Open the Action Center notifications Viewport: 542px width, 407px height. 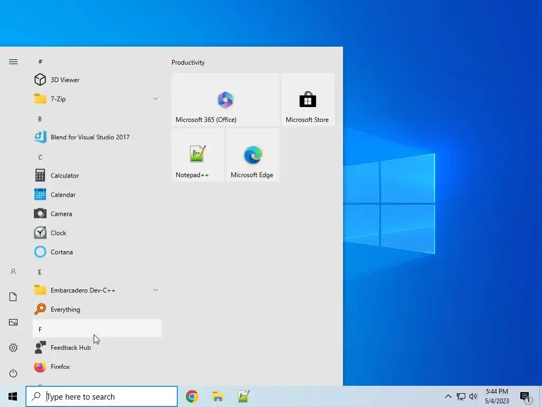pos(526,397)
